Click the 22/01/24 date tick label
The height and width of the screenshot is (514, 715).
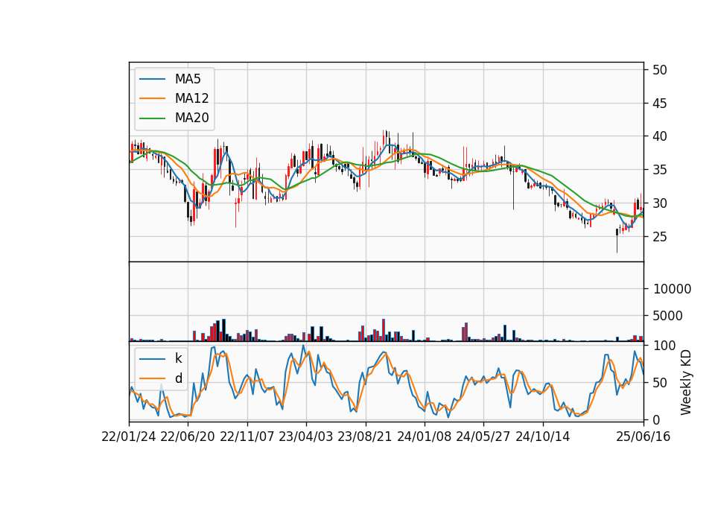click(x=129, y=437)
